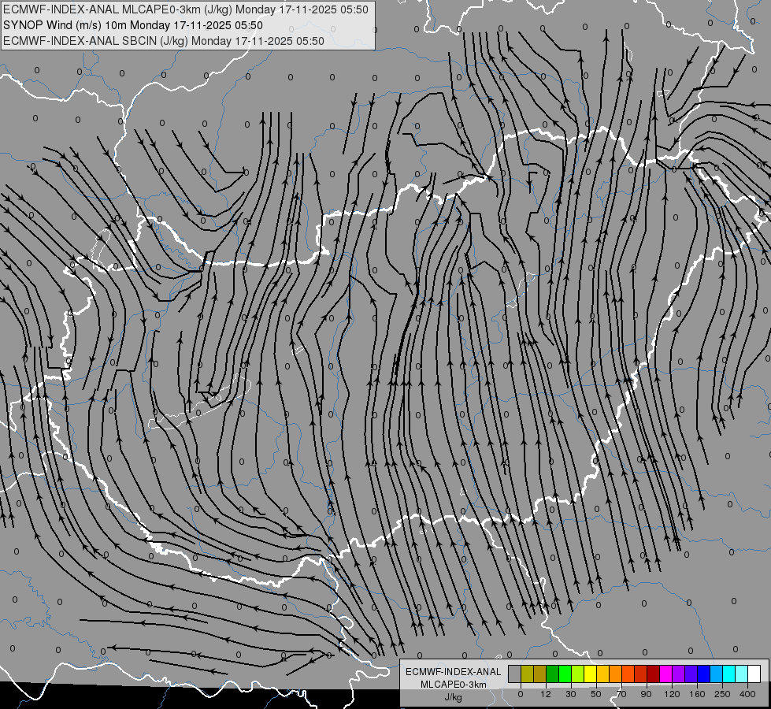Pick the pure yellow legend swatch before 50
Screen dimensions: 771x709
click(591, 674)
